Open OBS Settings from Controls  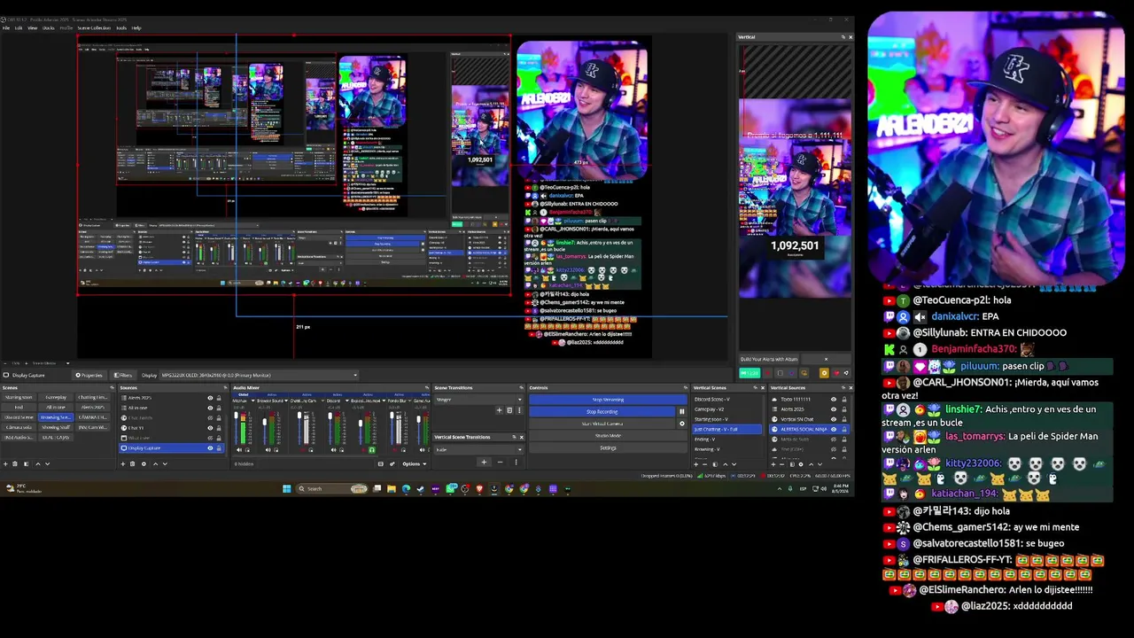pos(608,447)
